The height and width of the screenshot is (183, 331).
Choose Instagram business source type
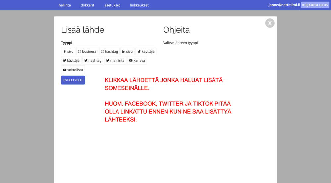pyautogui.click(x=87, y=51)
